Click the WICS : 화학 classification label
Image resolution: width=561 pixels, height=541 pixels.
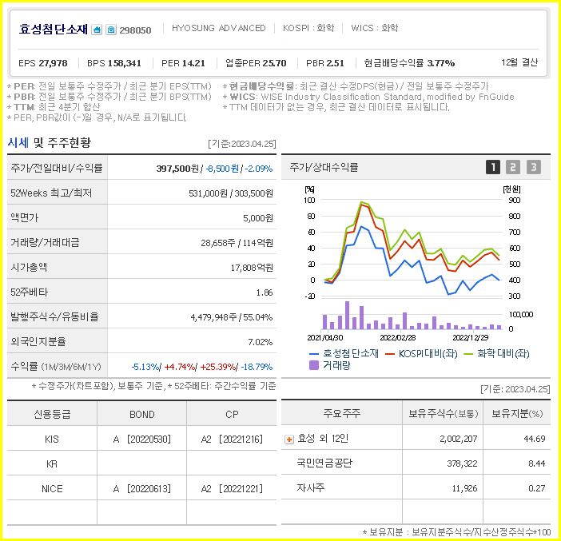click(374, 28)
